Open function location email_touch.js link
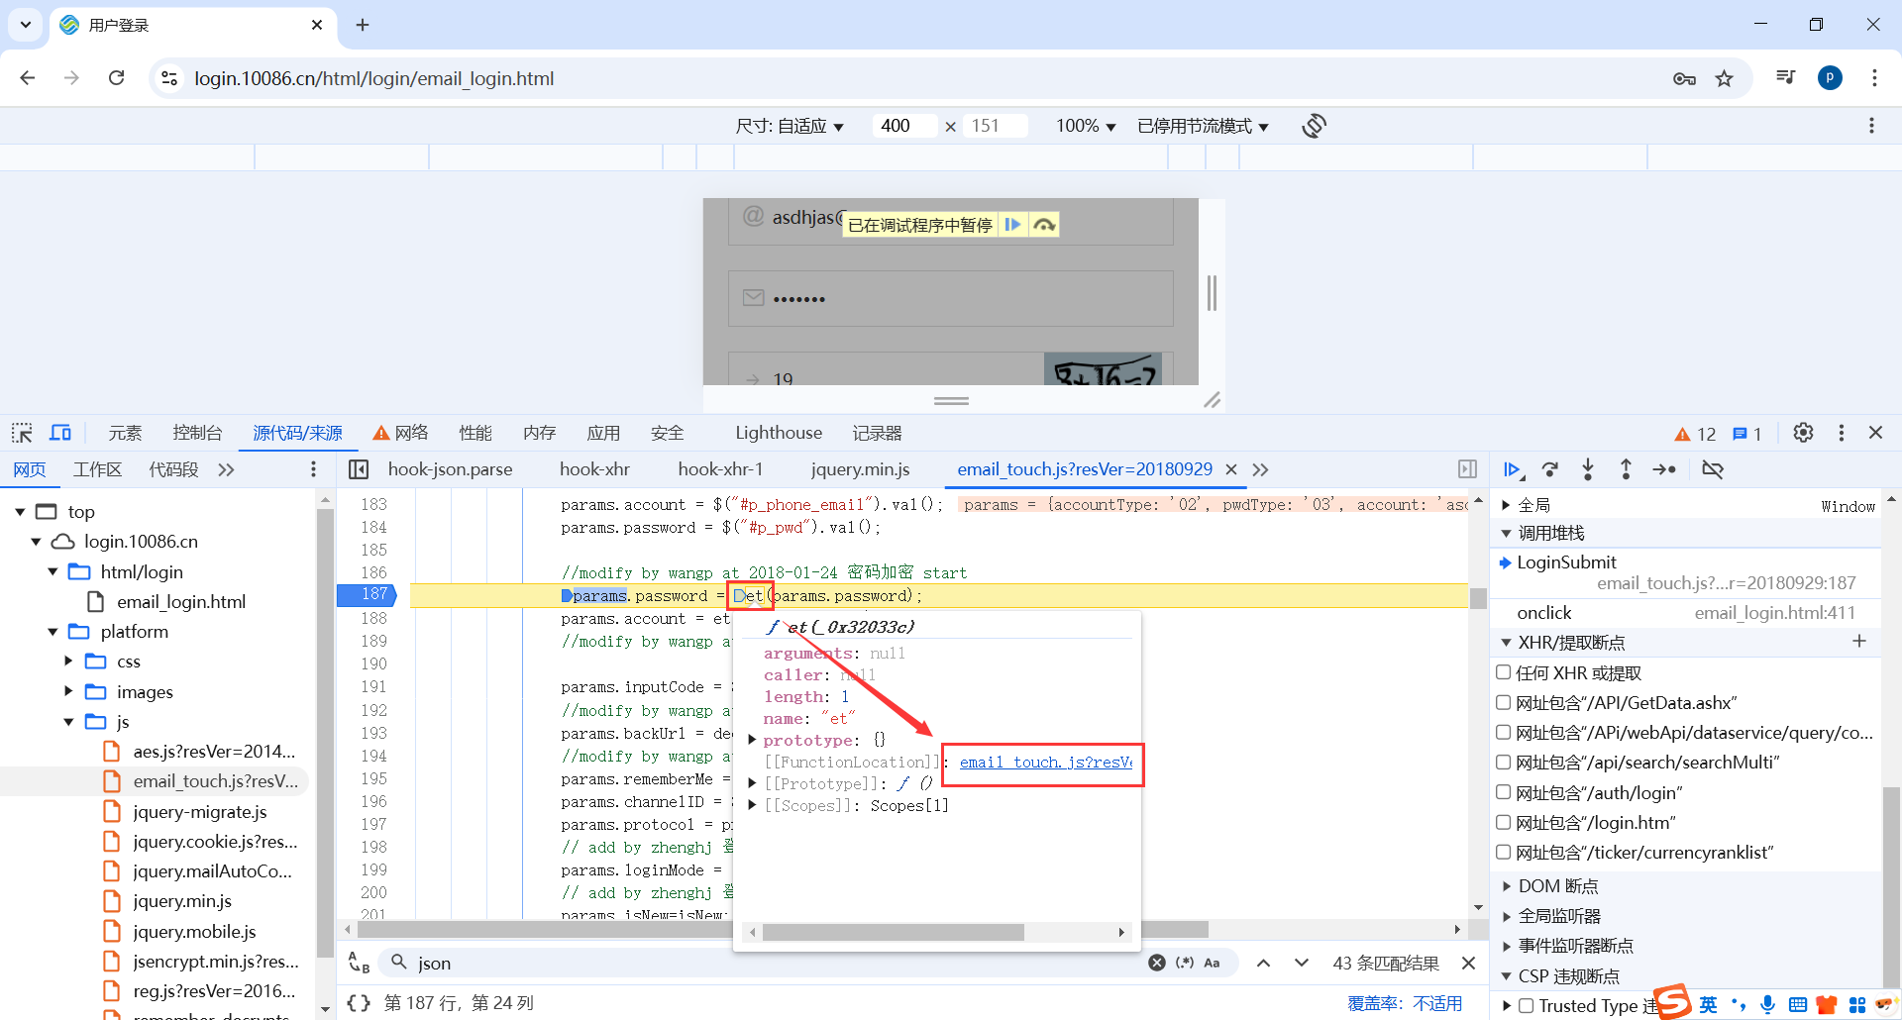This screenshot has width=1902, height=1020. [x=1045, y=763]
